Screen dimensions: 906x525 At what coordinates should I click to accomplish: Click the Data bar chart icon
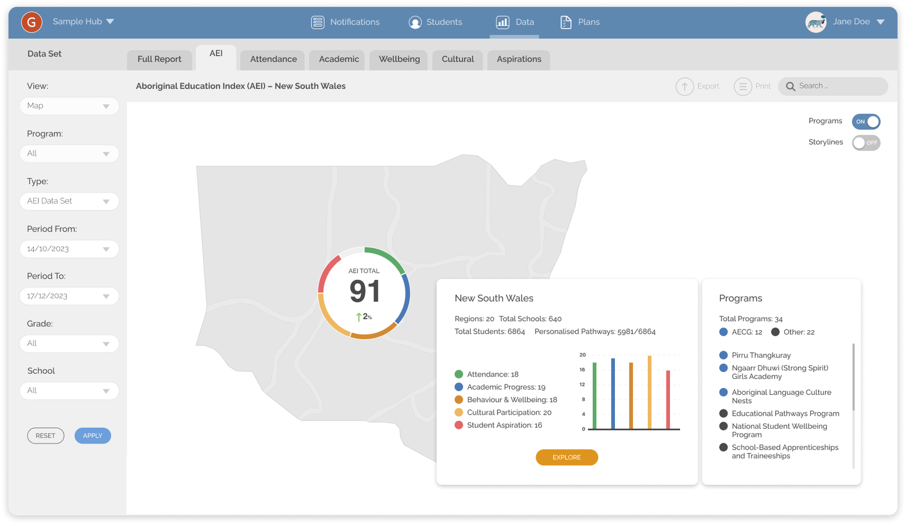502,22
